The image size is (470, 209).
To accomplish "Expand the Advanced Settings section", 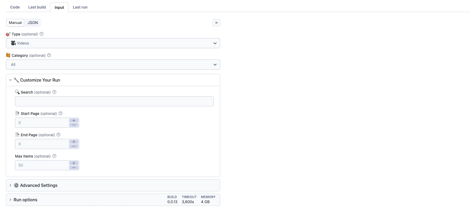I will pyautogui.click(x=113, y=185).
